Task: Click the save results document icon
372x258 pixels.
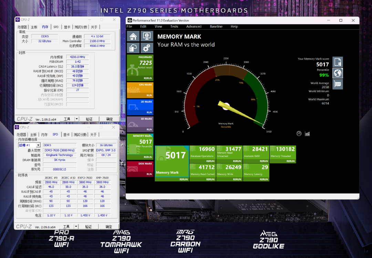Action: pyautogui.click(x=338, y=62)
